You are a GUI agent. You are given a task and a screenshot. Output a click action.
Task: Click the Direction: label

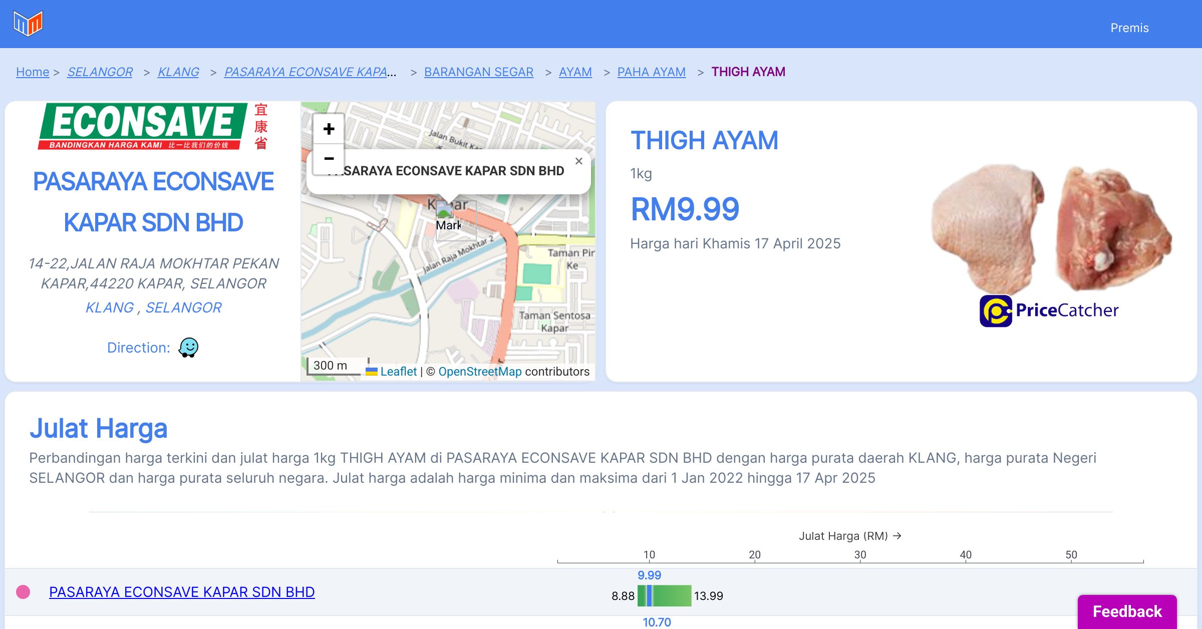(139, 348)
